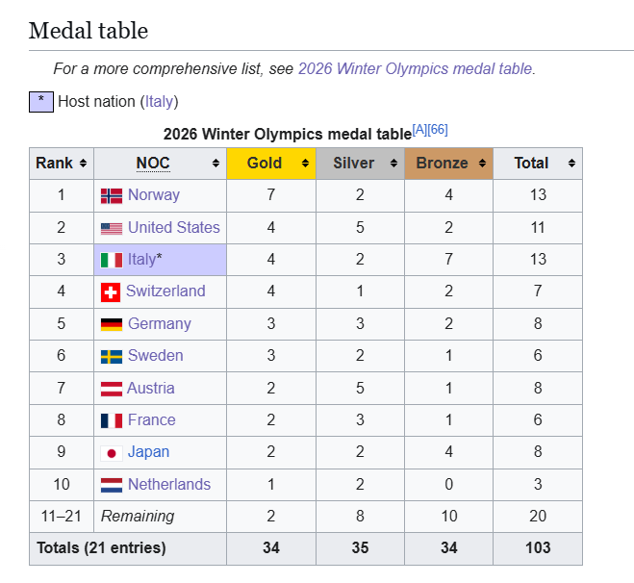Sort by the Silver column header

(354, 164)
